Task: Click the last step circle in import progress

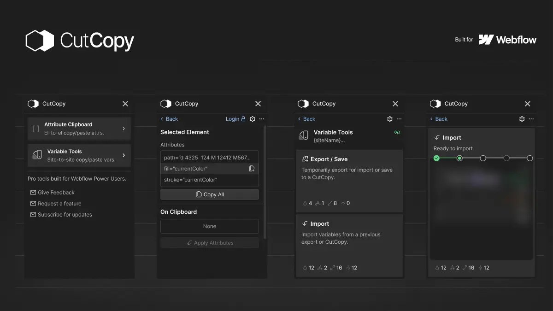Action: [x=530, y=158]
